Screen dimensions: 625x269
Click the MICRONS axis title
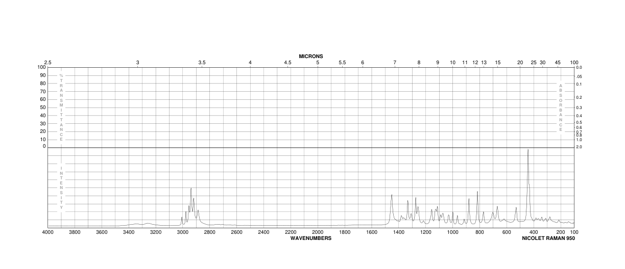pos(311,56)
